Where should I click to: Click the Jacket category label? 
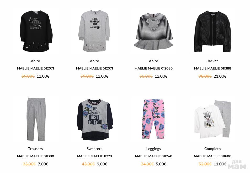click(212, 61)
